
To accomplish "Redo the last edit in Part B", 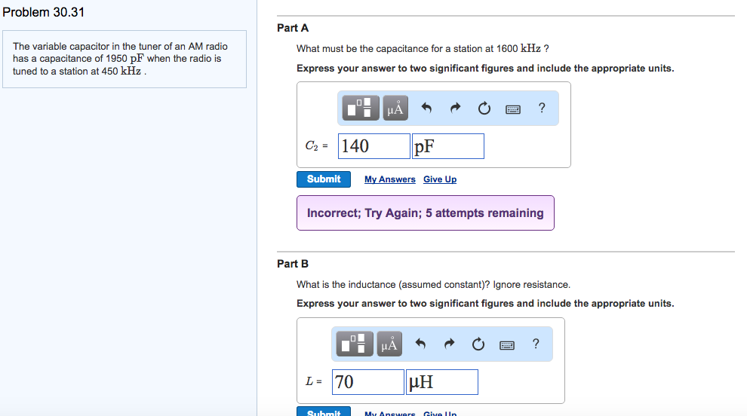I will [449, 344].
